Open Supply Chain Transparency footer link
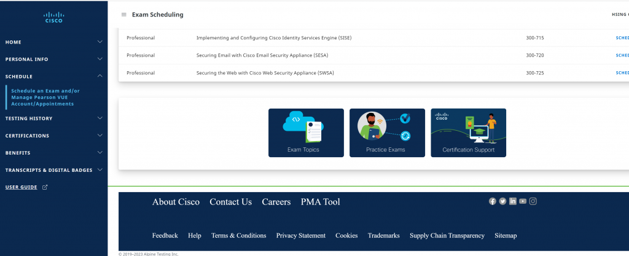The image size is (629, 256). pos(447,236)
